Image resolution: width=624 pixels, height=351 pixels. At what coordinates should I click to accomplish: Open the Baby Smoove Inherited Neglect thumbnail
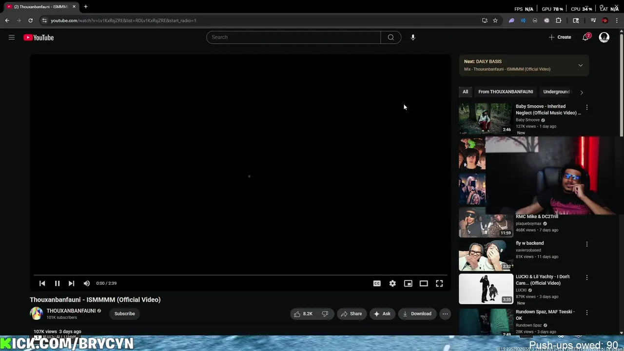click(x=486, y=118)
